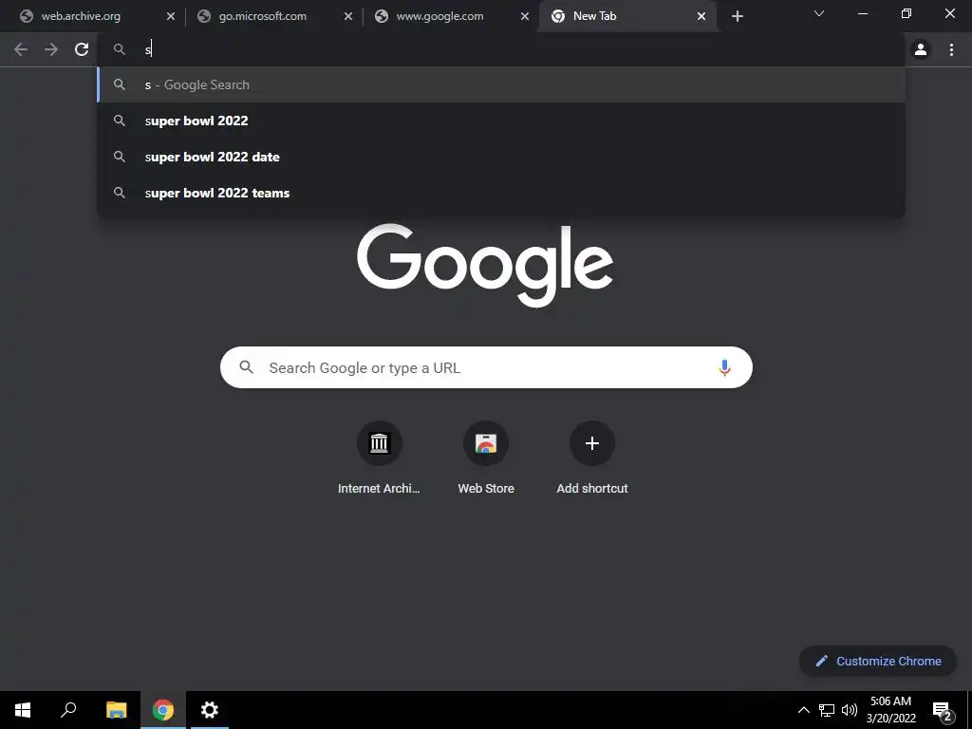Screen dimensions: 972x729
Task: Open the Internet Archive shortcut
Action: tap(379, 458)
